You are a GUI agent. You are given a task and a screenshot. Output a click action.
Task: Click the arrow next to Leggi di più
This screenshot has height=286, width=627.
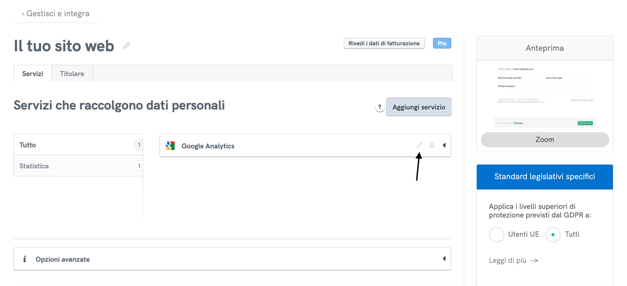click(x=535, y=260)
